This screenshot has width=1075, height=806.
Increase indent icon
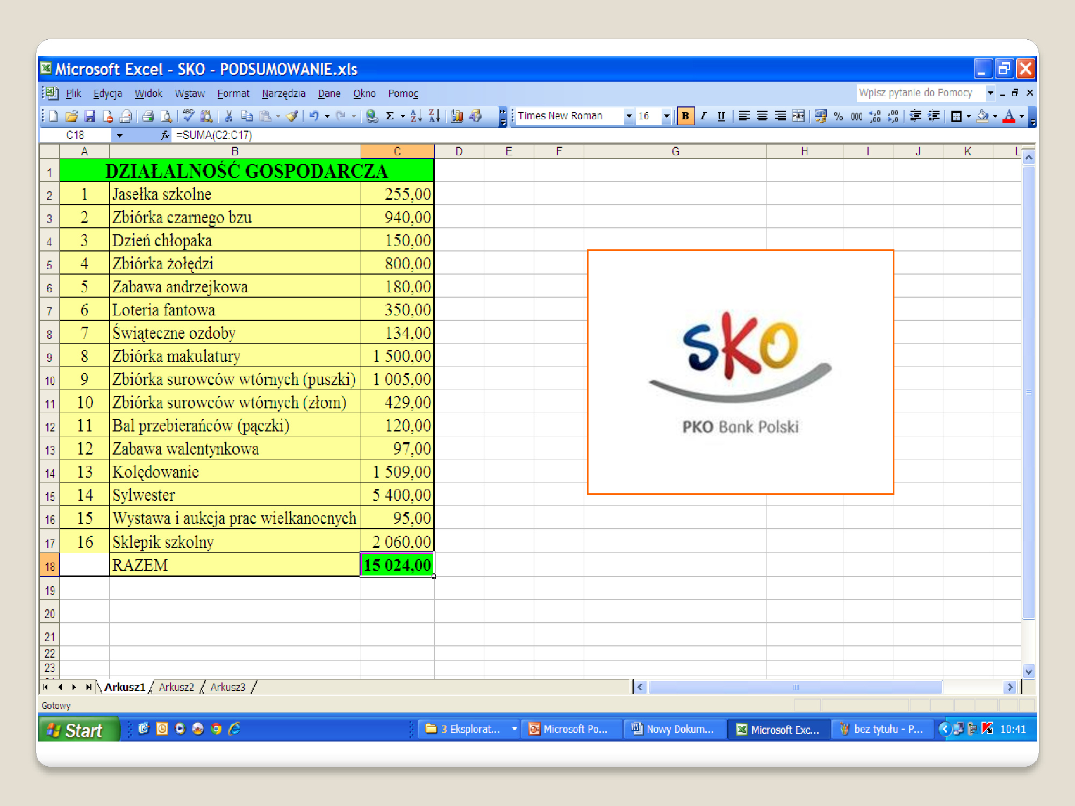(x=934, y=116)
